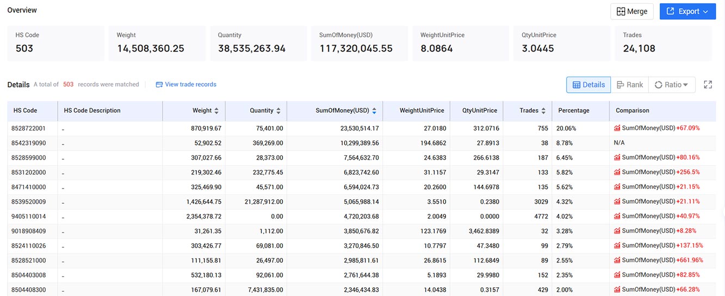
Task: Sort table by Quantity column arrows
Action: [x=278, y=111]
